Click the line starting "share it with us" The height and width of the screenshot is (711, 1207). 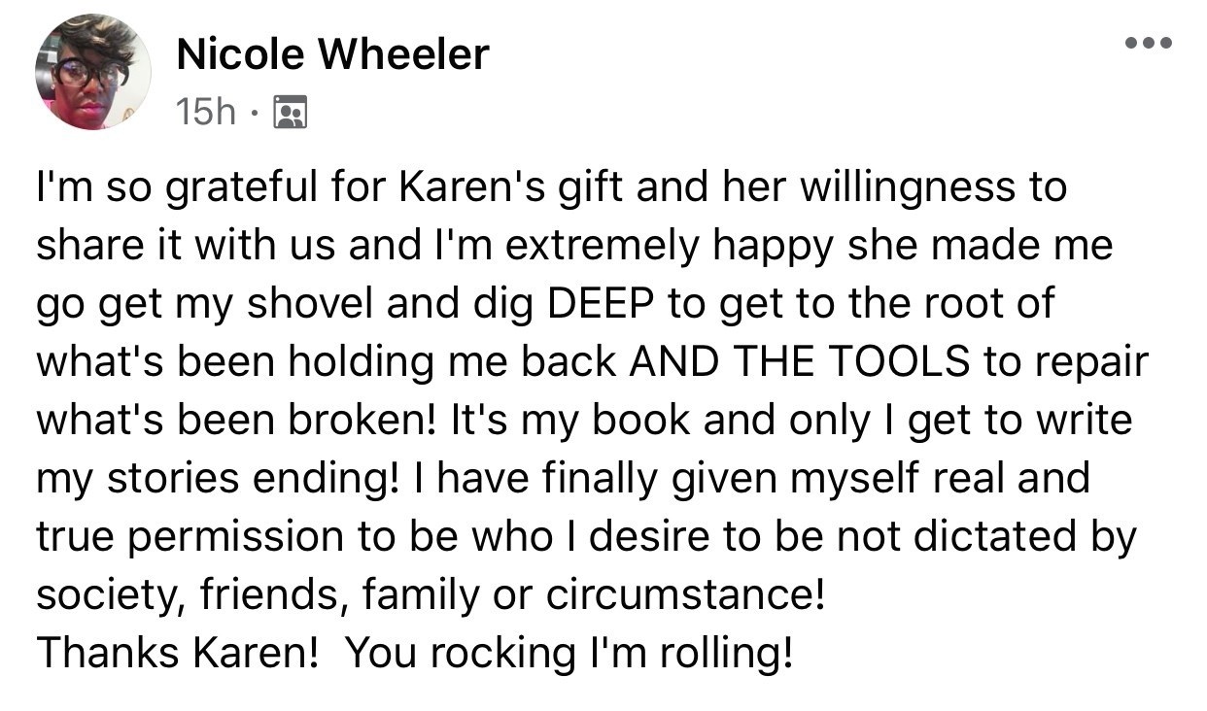tap(573, 246)
